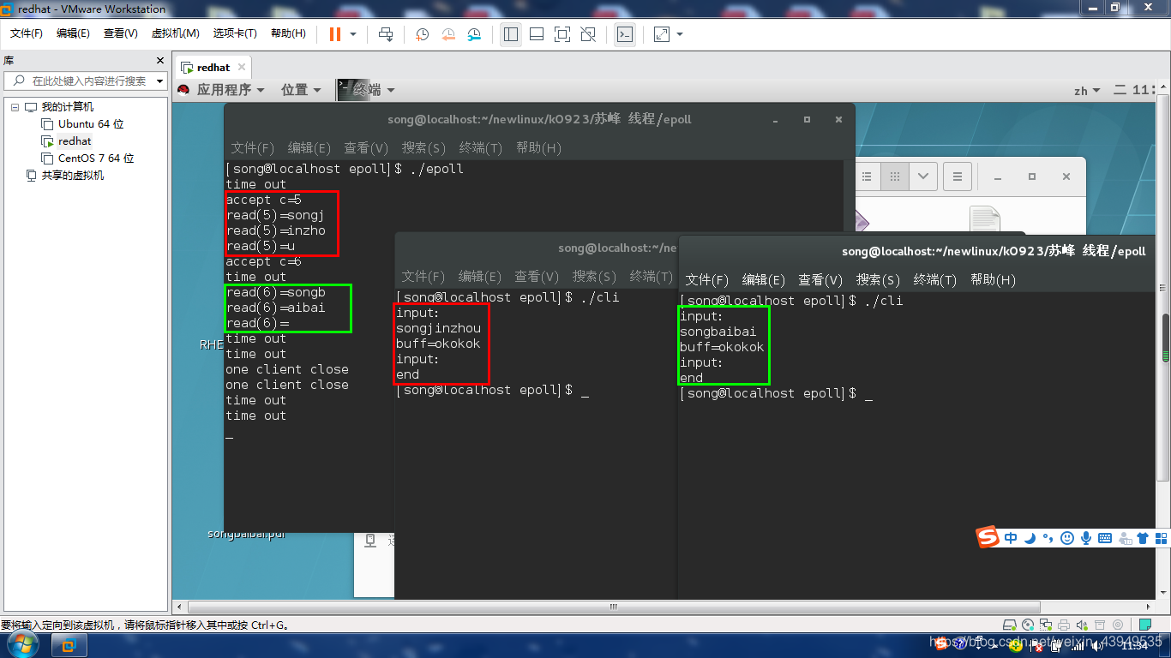The height and width of the screenshot is (658, 1171).
Task: Open the Sogou soft keyboard icon
Action: (x=1105, y=538)
